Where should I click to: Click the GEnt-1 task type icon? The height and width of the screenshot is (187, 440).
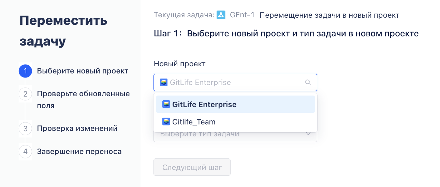pyautogui.click(x=221, y=15)
